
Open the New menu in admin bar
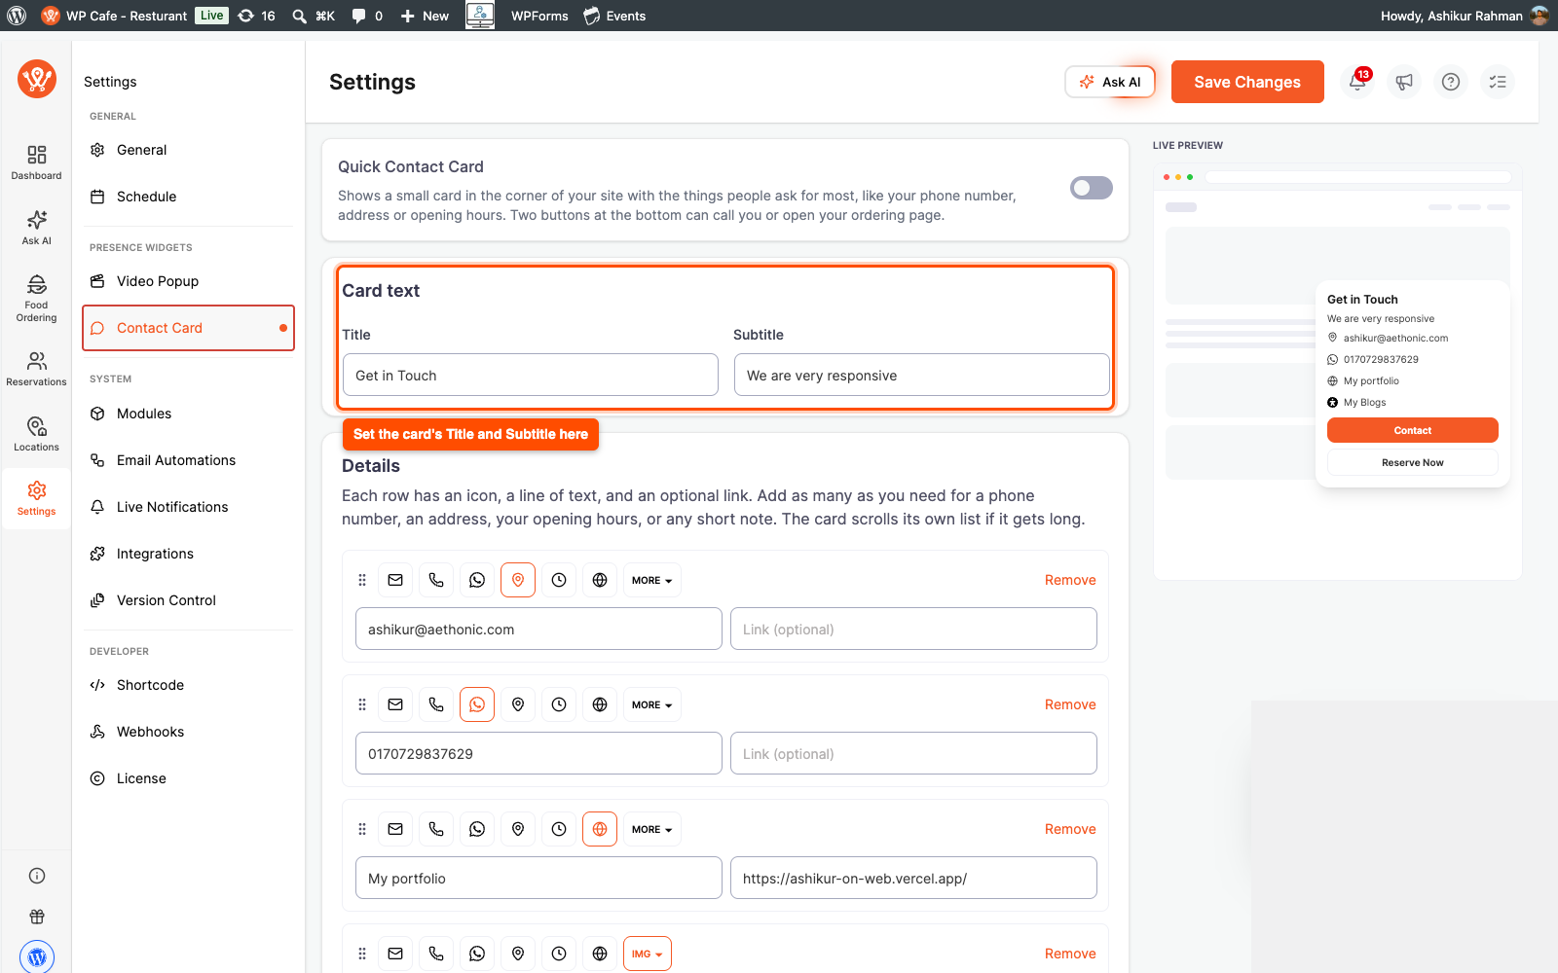425,16
